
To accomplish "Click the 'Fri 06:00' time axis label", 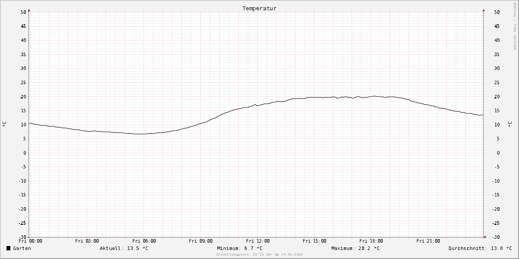I will tap(144, 241).
